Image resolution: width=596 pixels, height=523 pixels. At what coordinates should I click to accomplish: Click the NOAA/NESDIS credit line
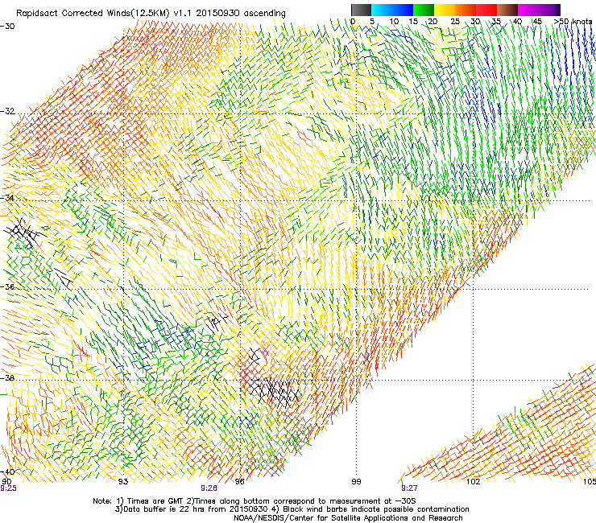pos(348,518)
